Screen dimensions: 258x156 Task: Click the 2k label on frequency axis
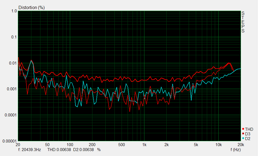tap(166, 145)
